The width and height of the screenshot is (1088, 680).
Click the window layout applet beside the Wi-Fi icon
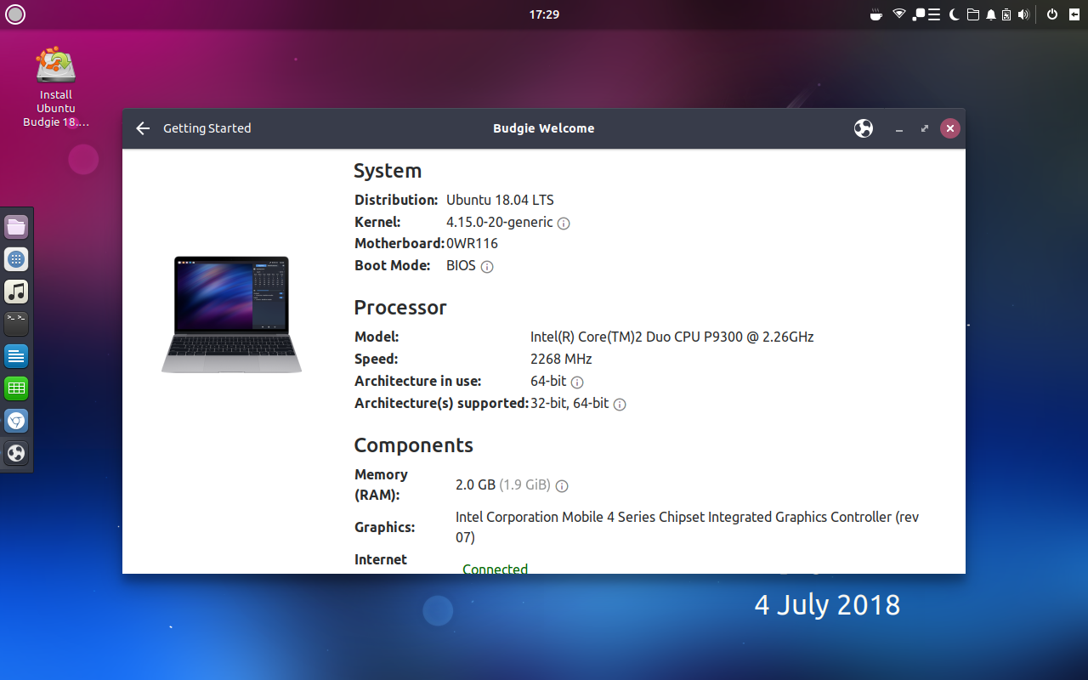[x=926, y=14]
